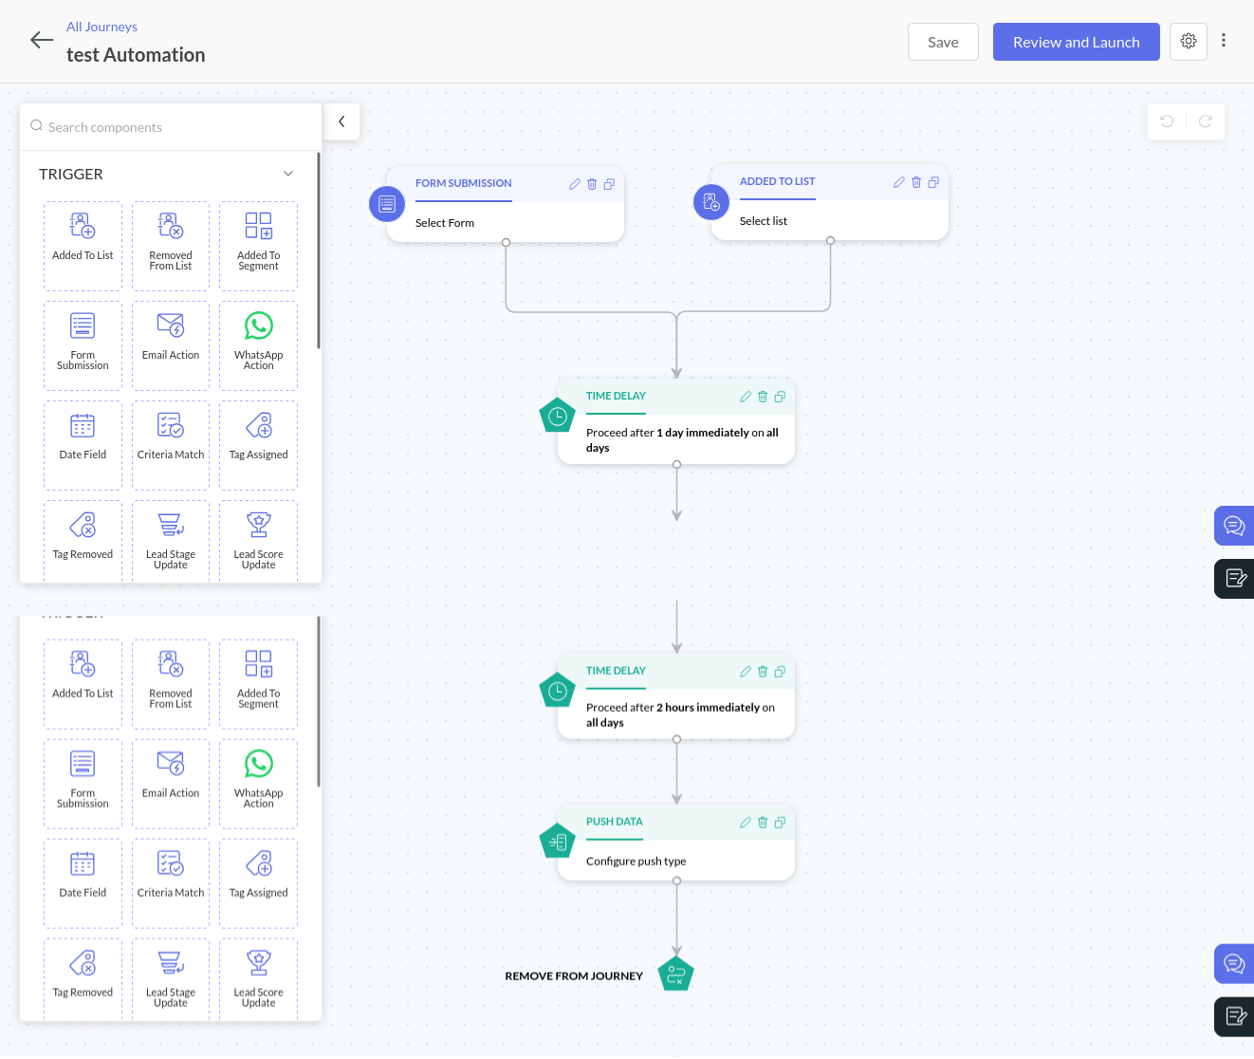Pick WhatsApp Action tile in upper panel
1254x1059 pixels.
pos(258,345)
